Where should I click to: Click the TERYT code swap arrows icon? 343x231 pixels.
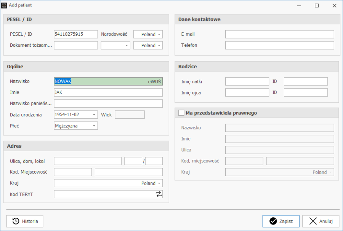(x=159, y=194)
